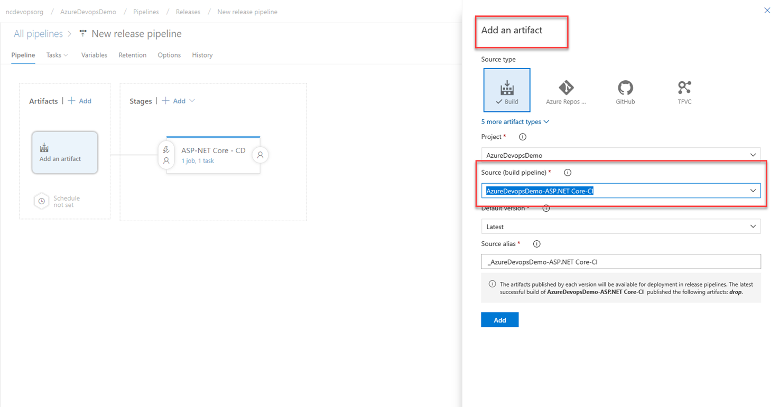779x407 pixels.
Task: Select the Build source type icon
Action: pyautogui.click(x=507, y=90)
